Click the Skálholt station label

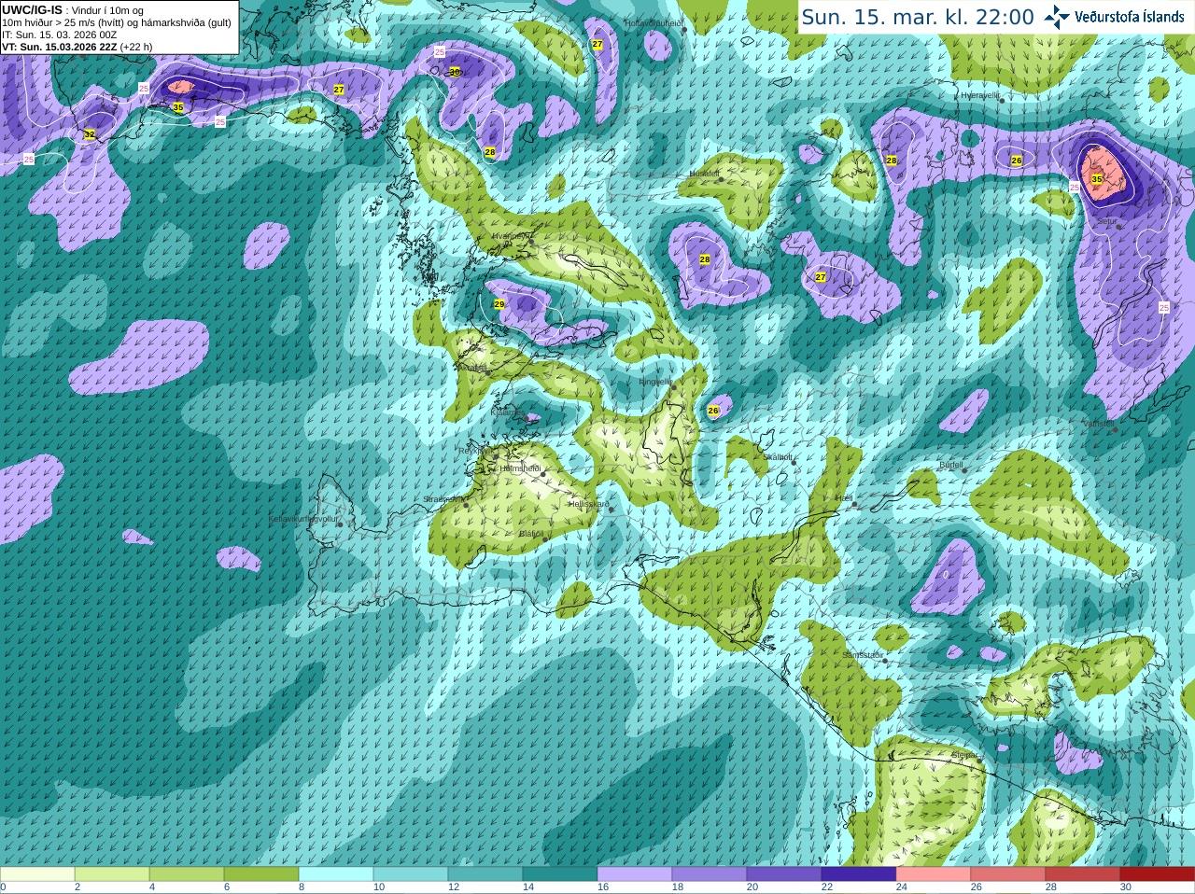(777, 457)
